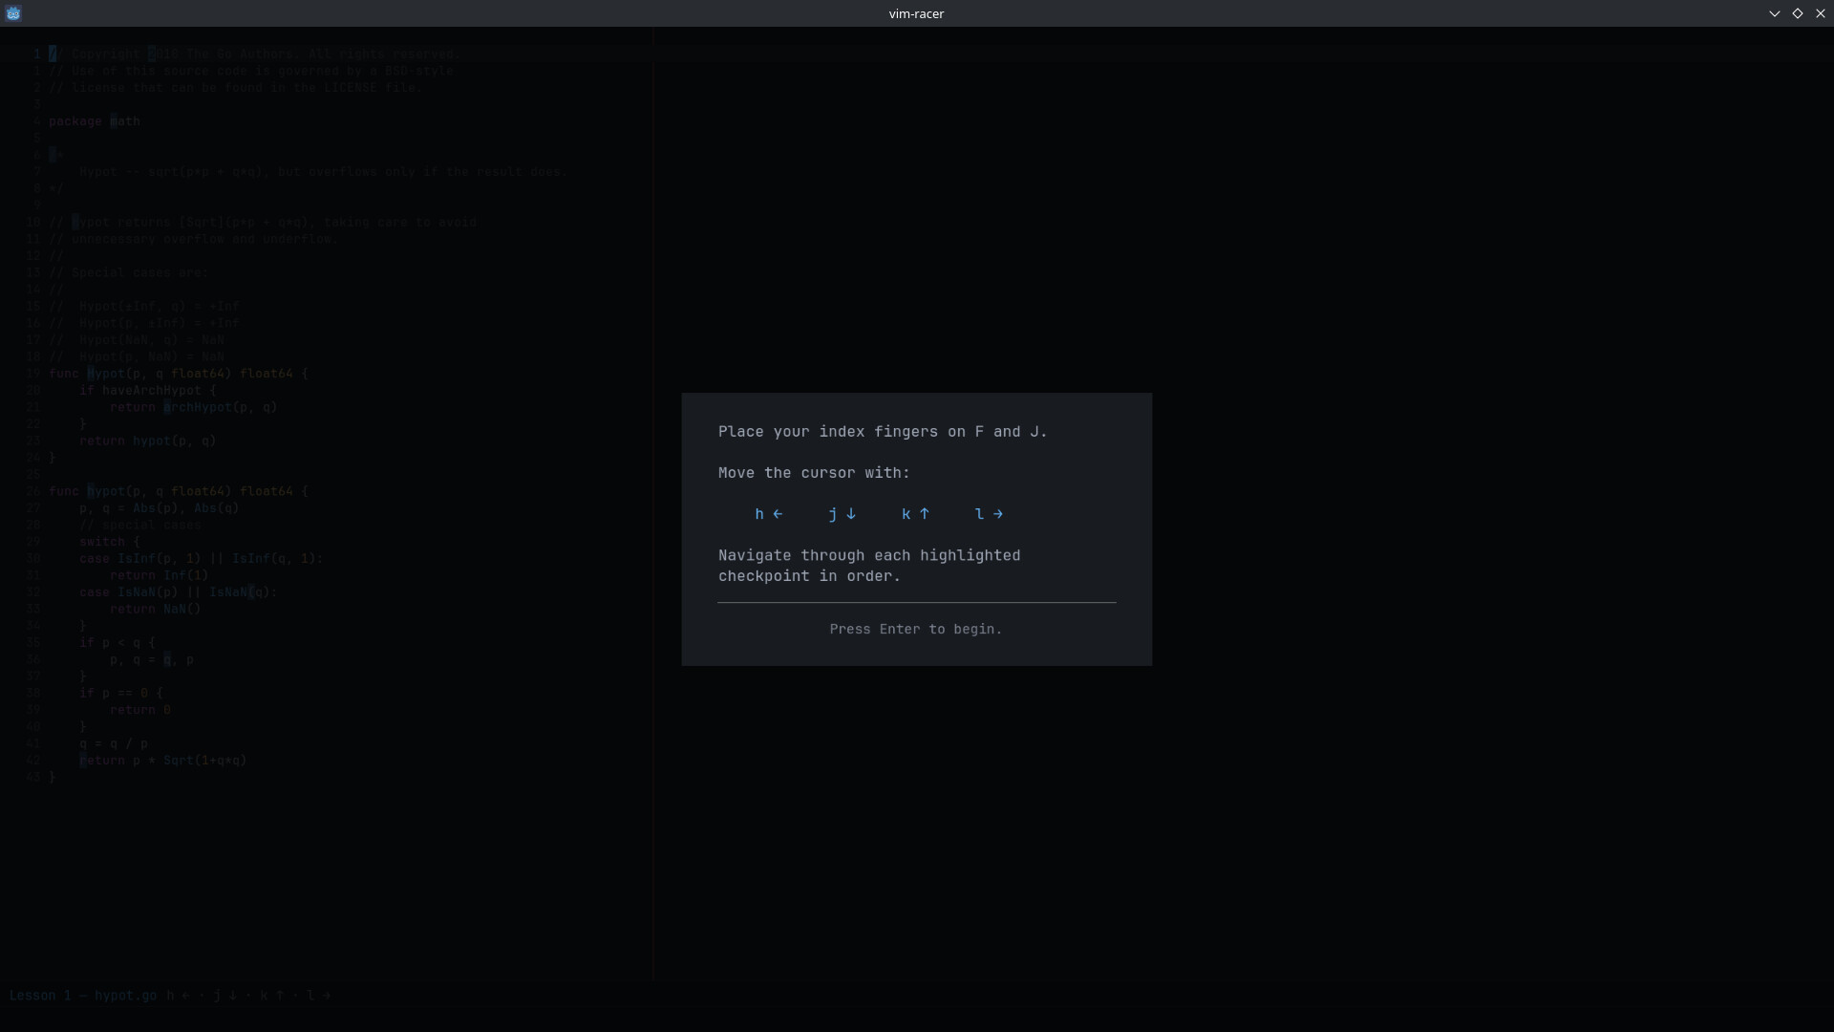Click the 'return archHypot(p, q)' line
The image size is (1834, 1032).
pos(193,407)
